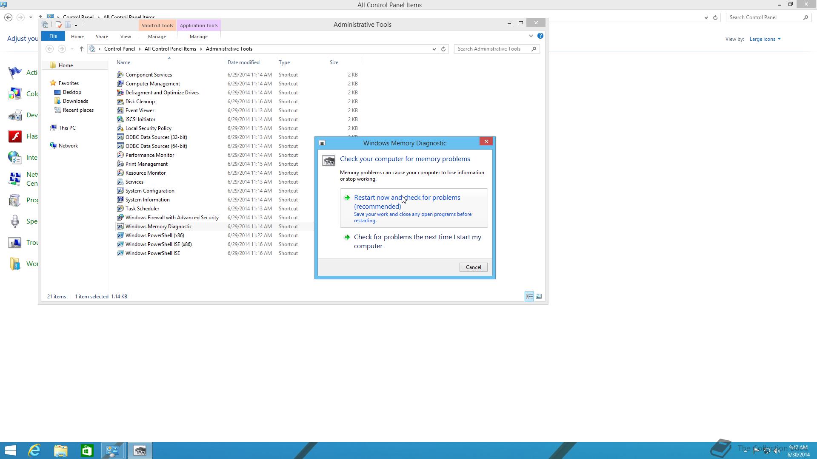Click the All Control Panel Items breadcrumb
This screenshot has width=817, height=459.
(x=170, y=49)
